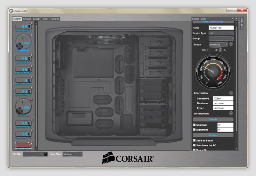Viewport: 256px width, 176px height.
Task: Open the Icon Size dropdown
Action: [x=73, y=154]
